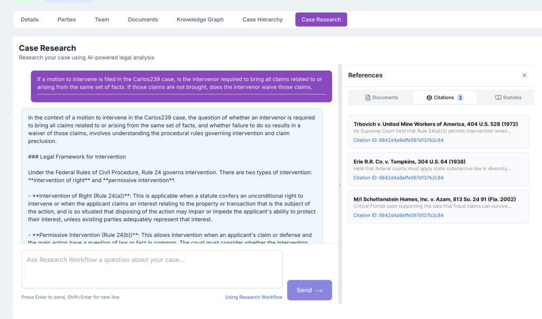
Task: Open the Using Research Workflow link
Action: pyautogui.click(x=254, y=297)
